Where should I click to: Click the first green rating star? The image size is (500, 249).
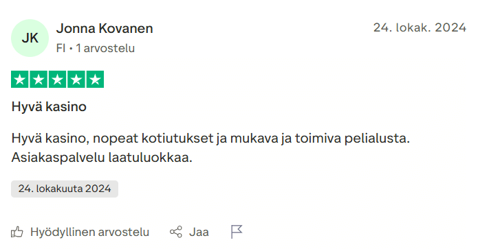(x=20, y=79)
